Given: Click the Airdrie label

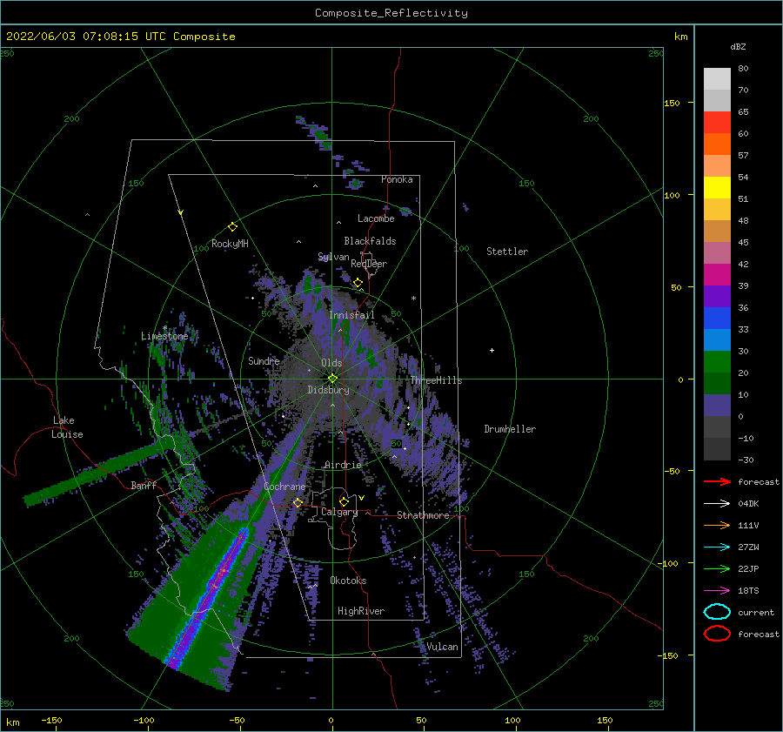Looking at the screenshot, I should pyautogui.click(x=343, y=465).
